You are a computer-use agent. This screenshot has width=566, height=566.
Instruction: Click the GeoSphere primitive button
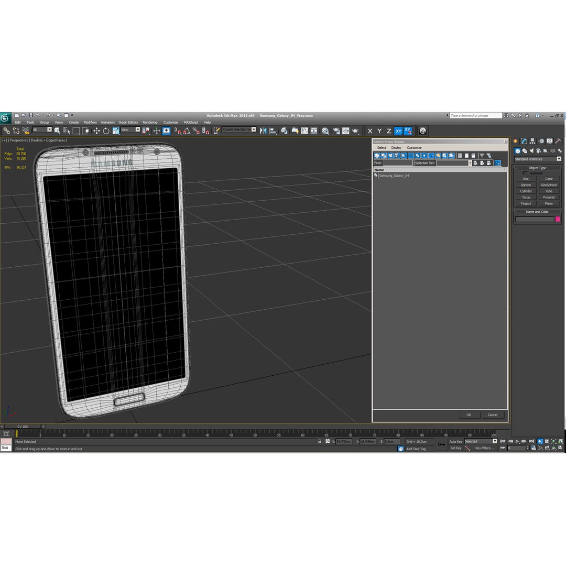549,185
